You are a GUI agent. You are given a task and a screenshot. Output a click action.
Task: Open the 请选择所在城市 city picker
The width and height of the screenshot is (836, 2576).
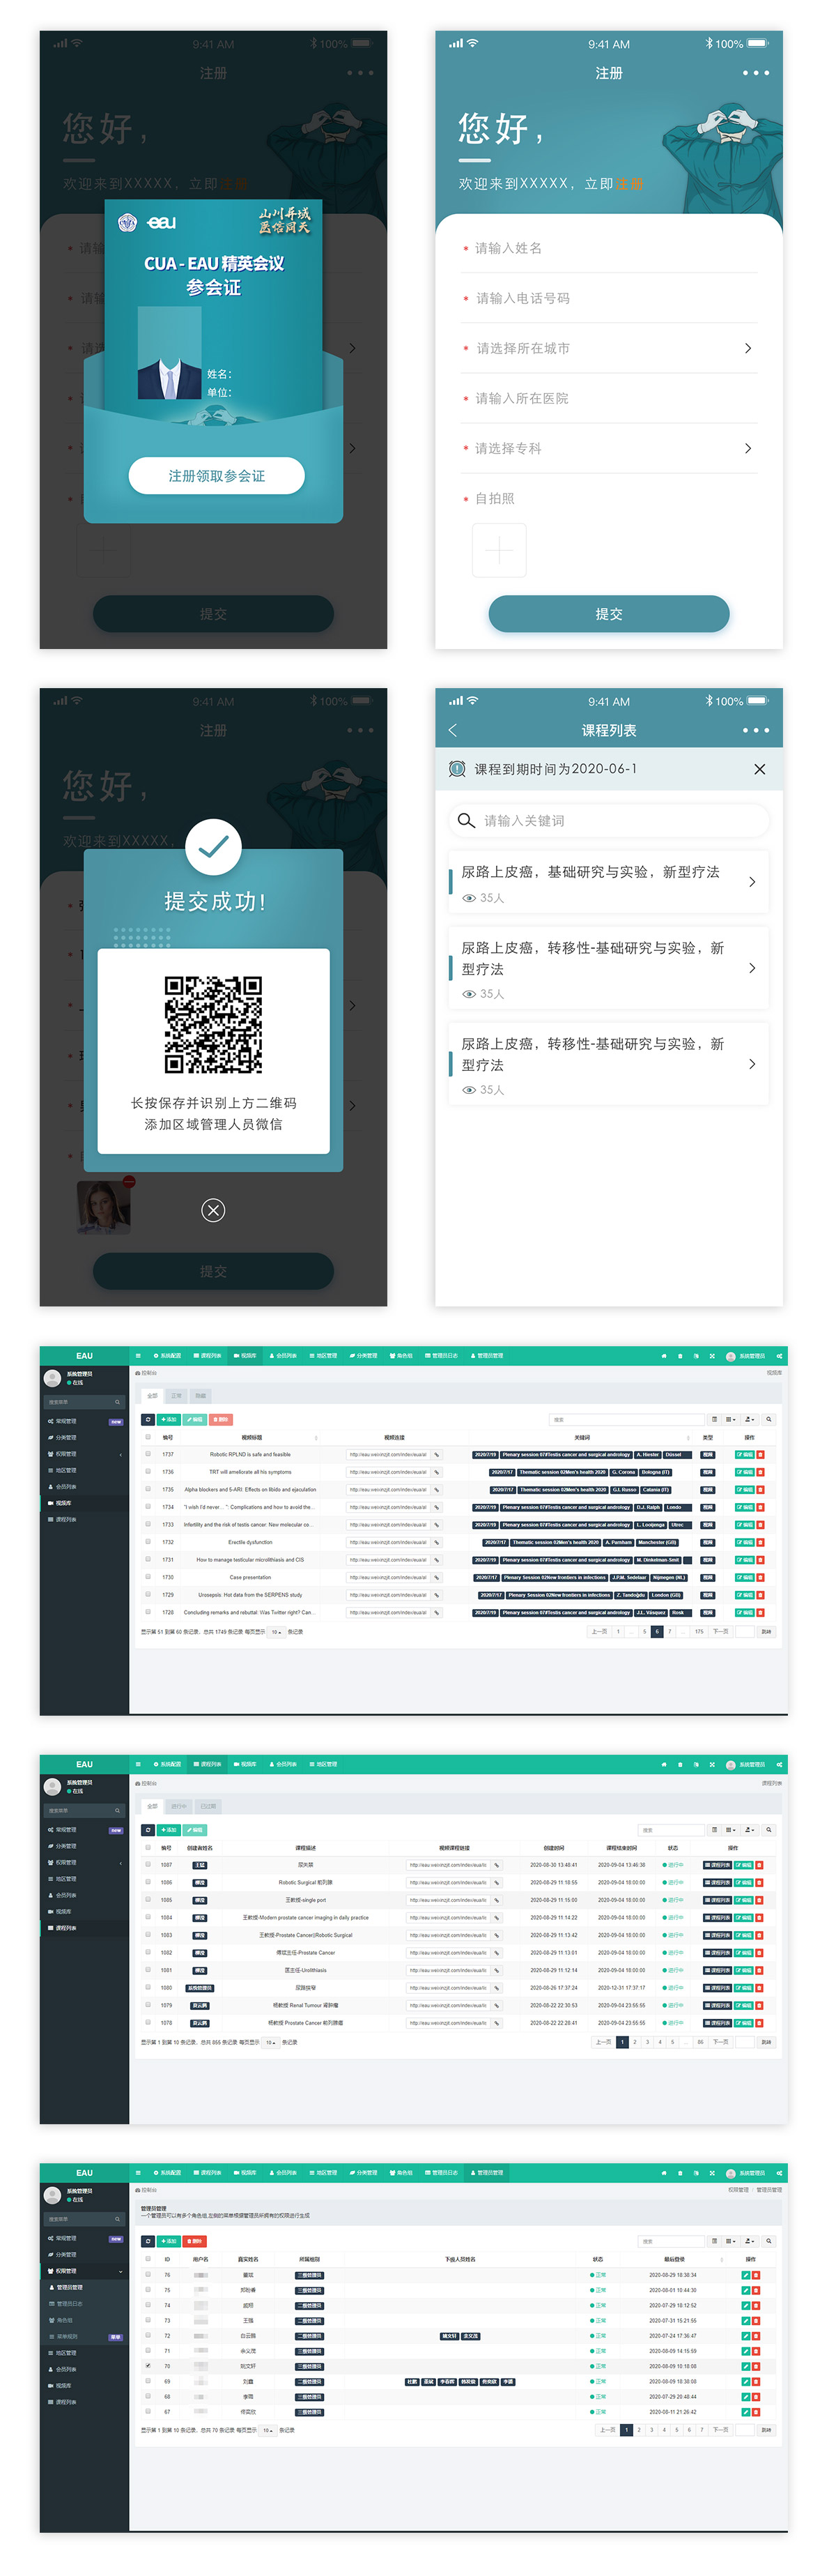pyautogui.click(x=610, y=348)
